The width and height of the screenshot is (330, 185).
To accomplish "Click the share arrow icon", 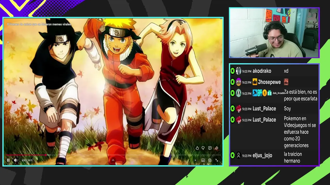I will [217, 148].
